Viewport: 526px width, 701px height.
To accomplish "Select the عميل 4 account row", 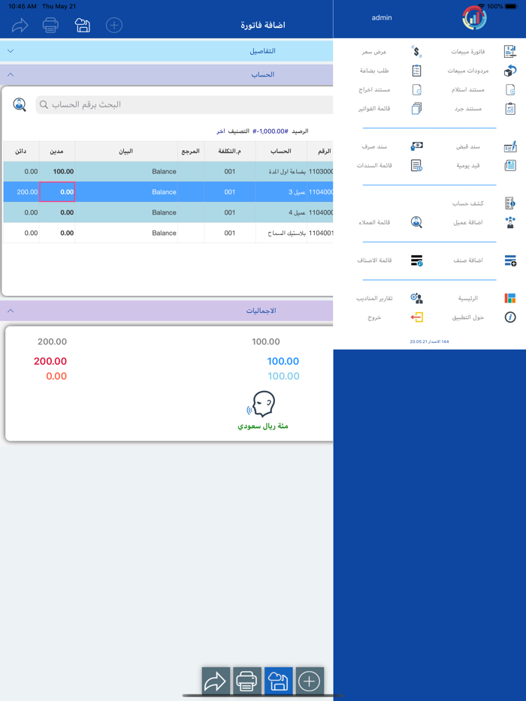I will (x=168, y=212).
